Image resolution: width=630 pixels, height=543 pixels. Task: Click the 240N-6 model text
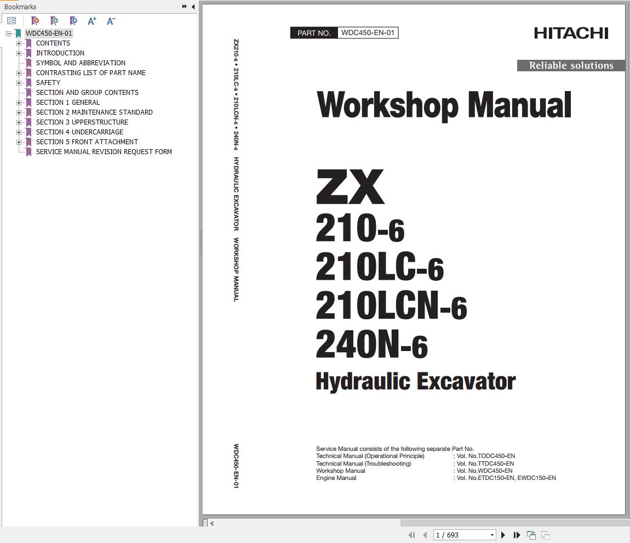[x=371, y=344]
